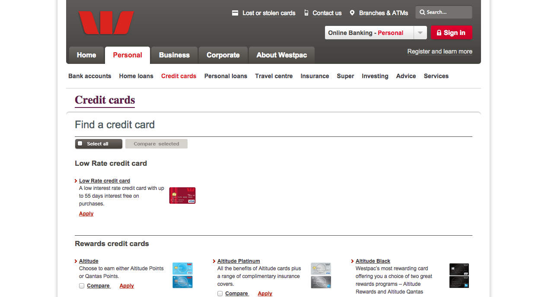Open the Credit cards menu item
The width and height of the screenshot is (548, 297).
(x=179, y=76)
